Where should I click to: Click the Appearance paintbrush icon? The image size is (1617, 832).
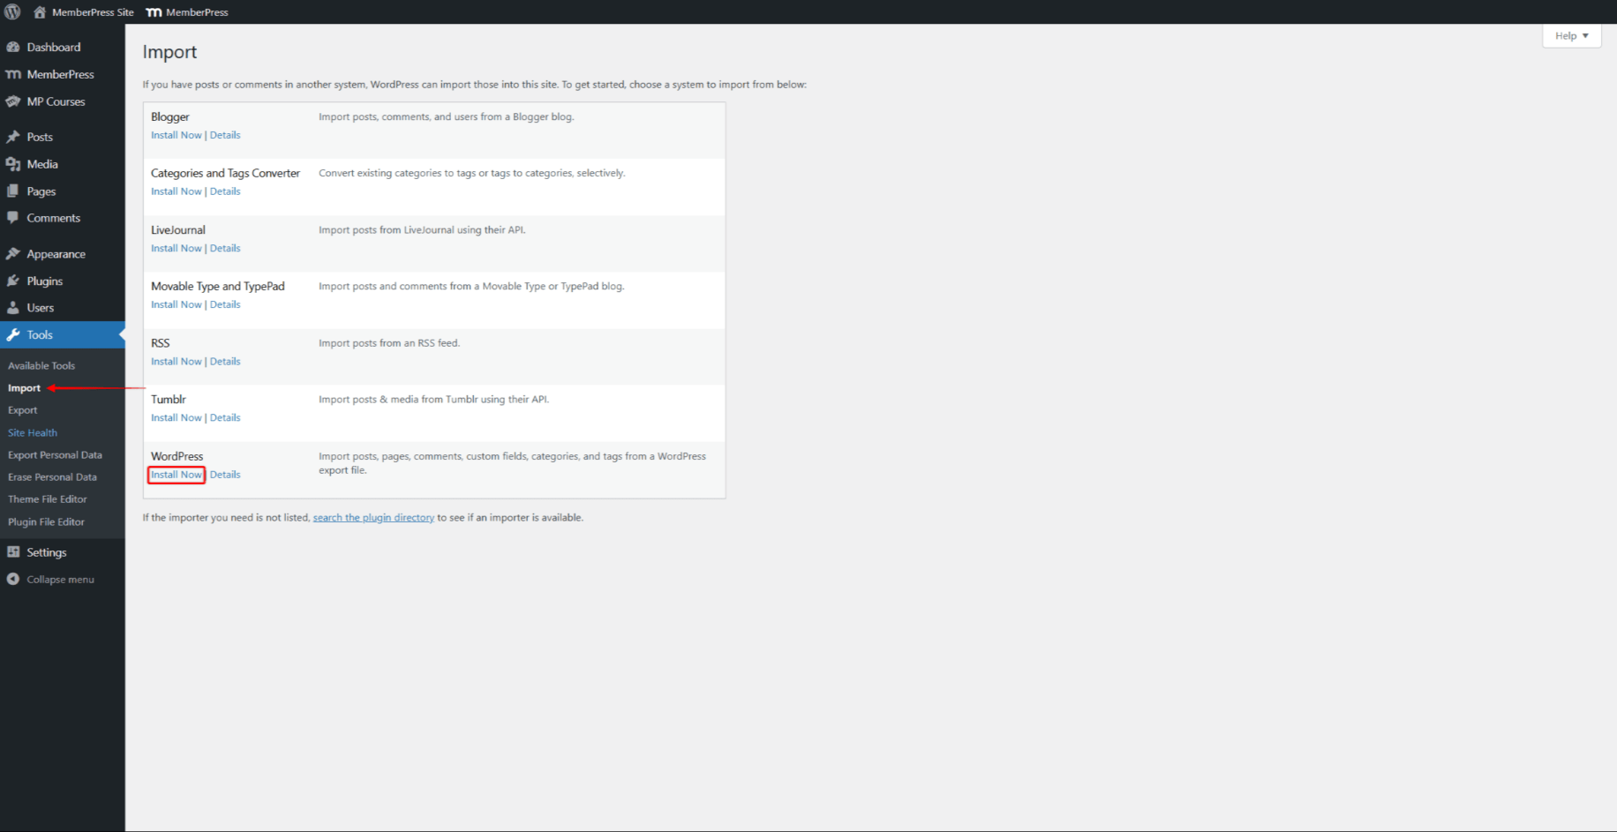pos(13,254)
